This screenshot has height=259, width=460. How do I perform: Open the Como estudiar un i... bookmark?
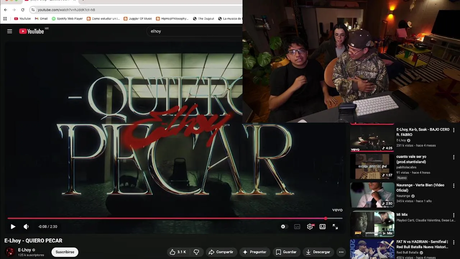pyautogui.click(x=103, y=19)
